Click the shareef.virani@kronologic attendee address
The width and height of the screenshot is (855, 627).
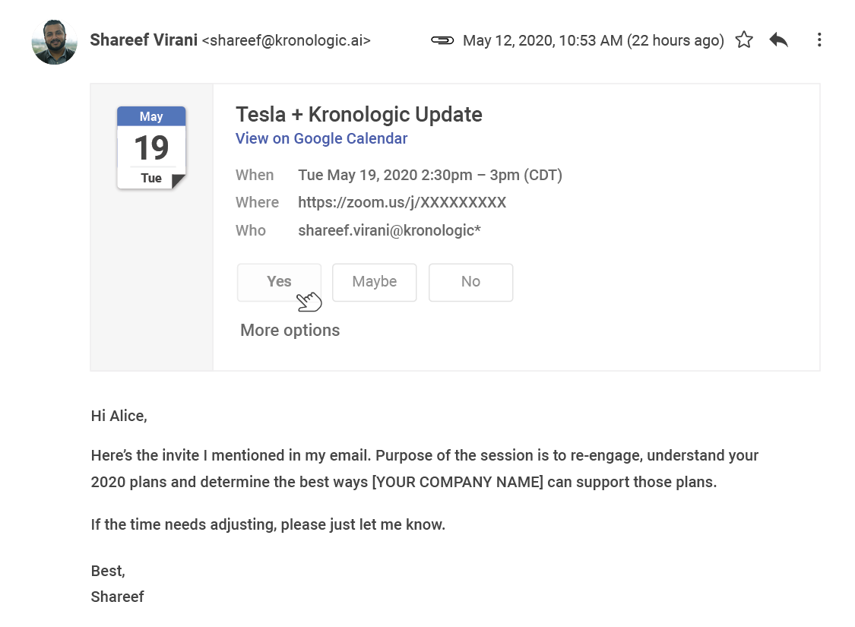point(389,230)
